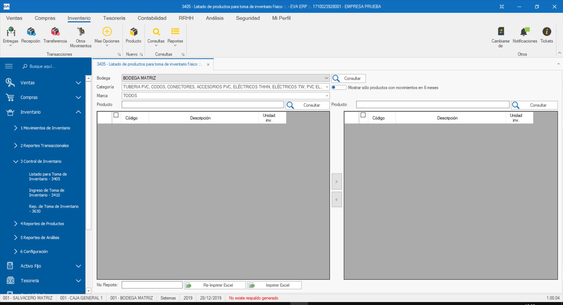
Task: Open the Tickets info icon
Action: pos(547,32)
